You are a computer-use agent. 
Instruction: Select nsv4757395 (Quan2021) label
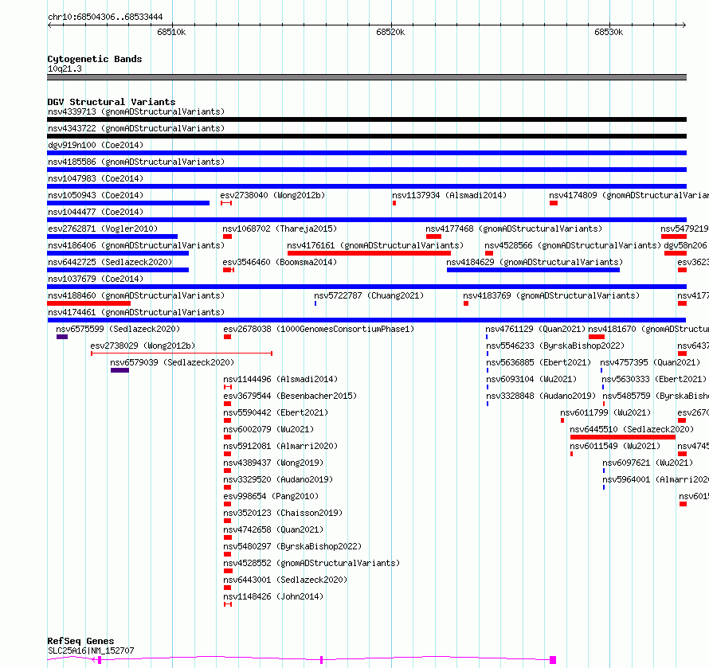[x=650, y=362]
